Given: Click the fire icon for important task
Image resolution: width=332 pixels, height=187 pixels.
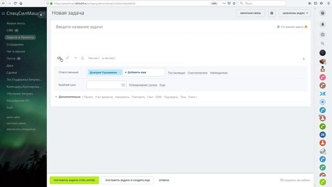Looking at the screenshot, I should 306,27.
